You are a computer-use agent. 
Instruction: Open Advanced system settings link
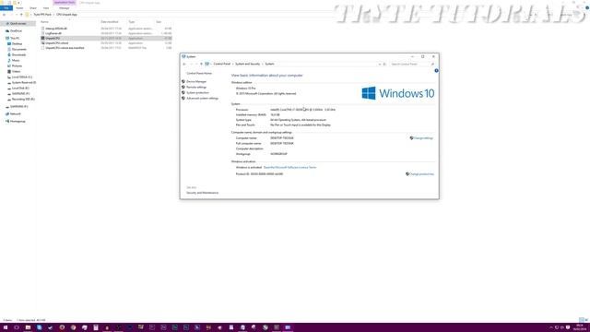(x=202, y=99)
